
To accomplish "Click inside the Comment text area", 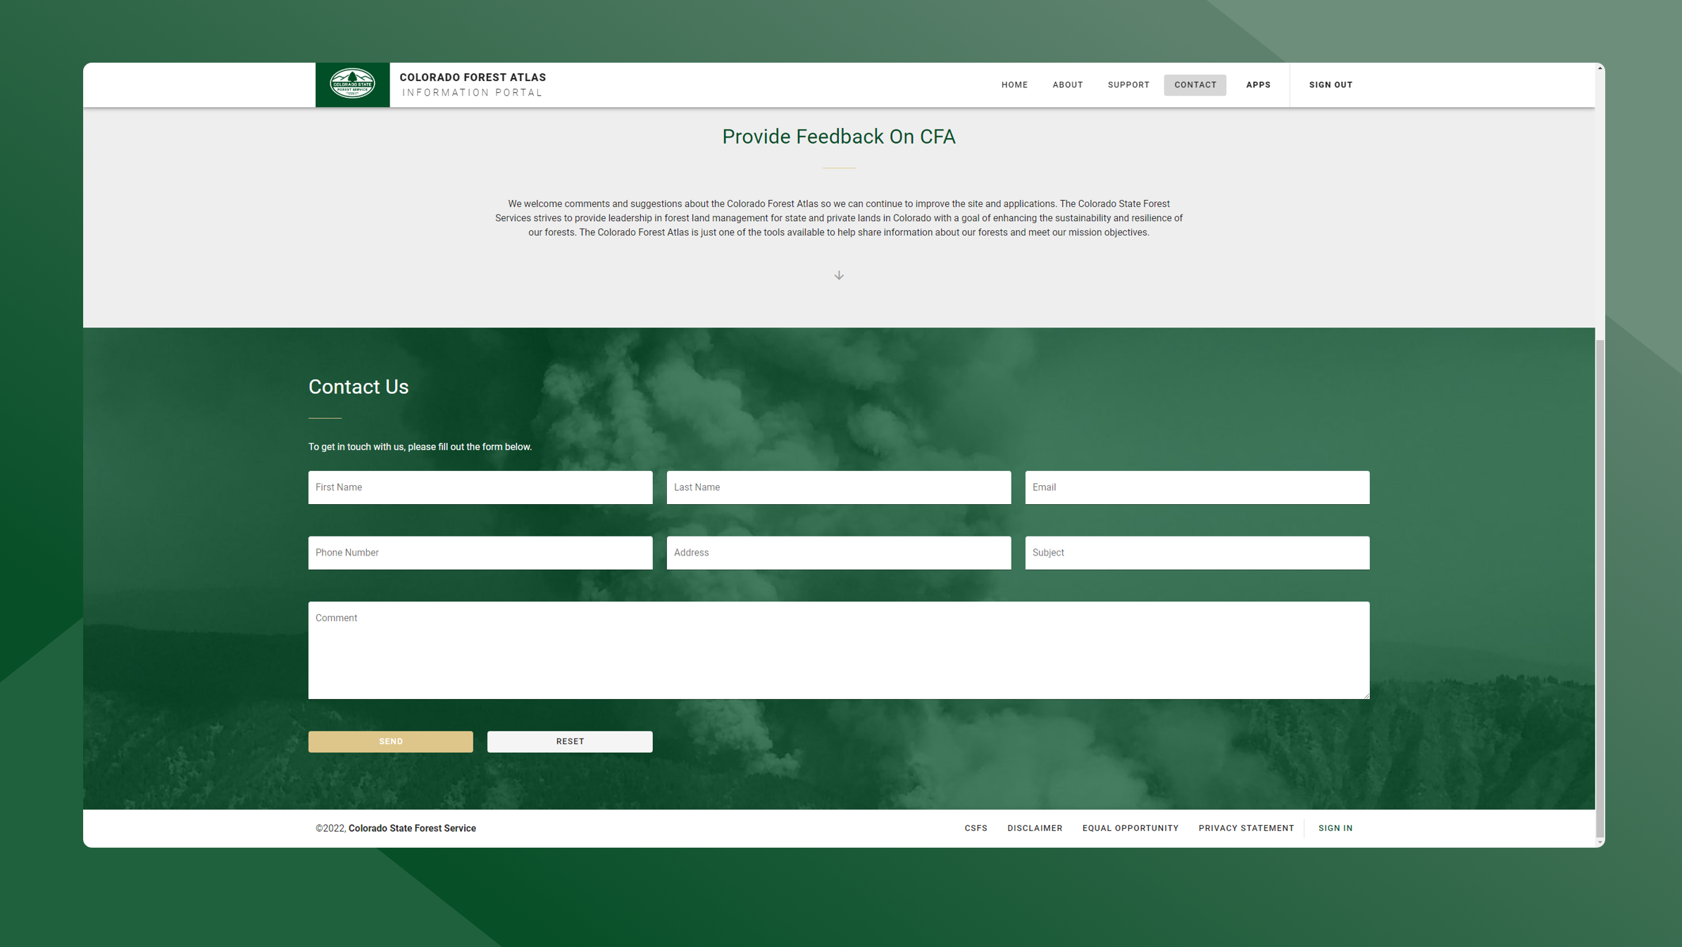I will click(838, 650).
